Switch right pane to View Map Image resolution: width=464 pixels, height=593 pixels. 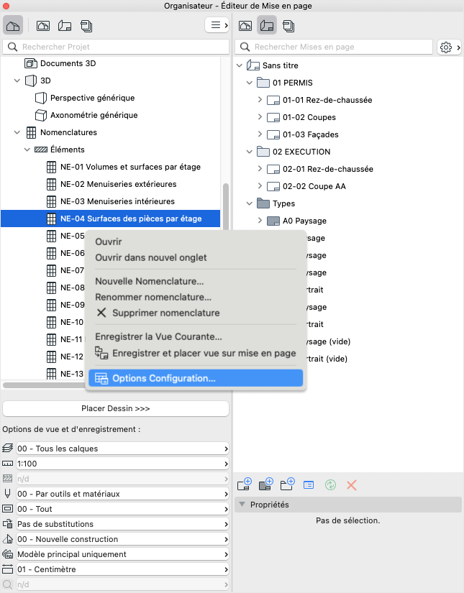[x=245, y=26]
